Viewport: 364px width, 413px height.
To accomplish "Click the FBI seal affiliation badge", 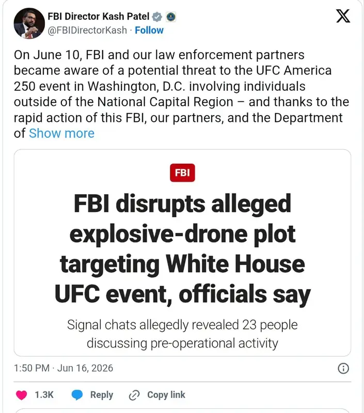I will (171, 17).
